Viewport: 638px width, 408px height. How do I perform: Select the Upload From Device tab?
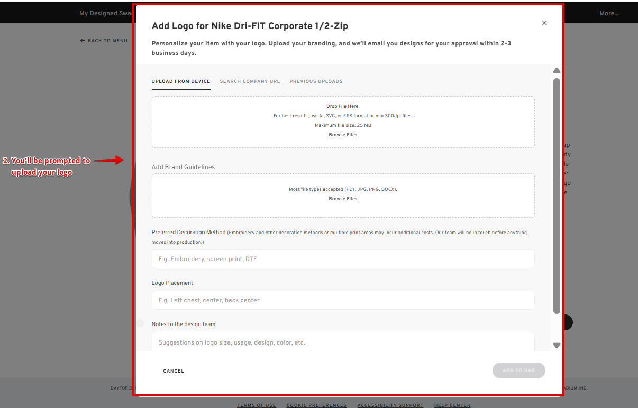(x=181, y=81)
